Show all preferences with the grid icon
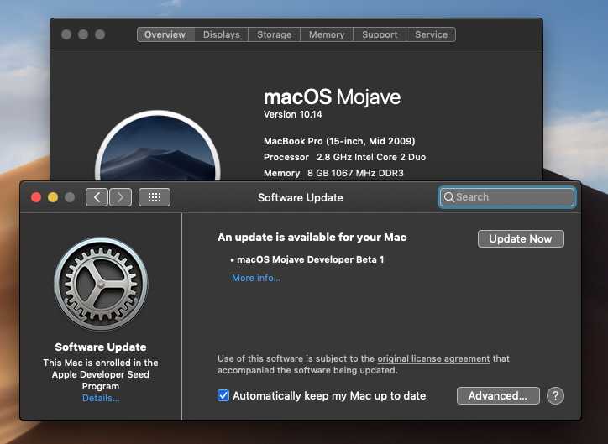608x444 pixels. (x=155, y=197)
